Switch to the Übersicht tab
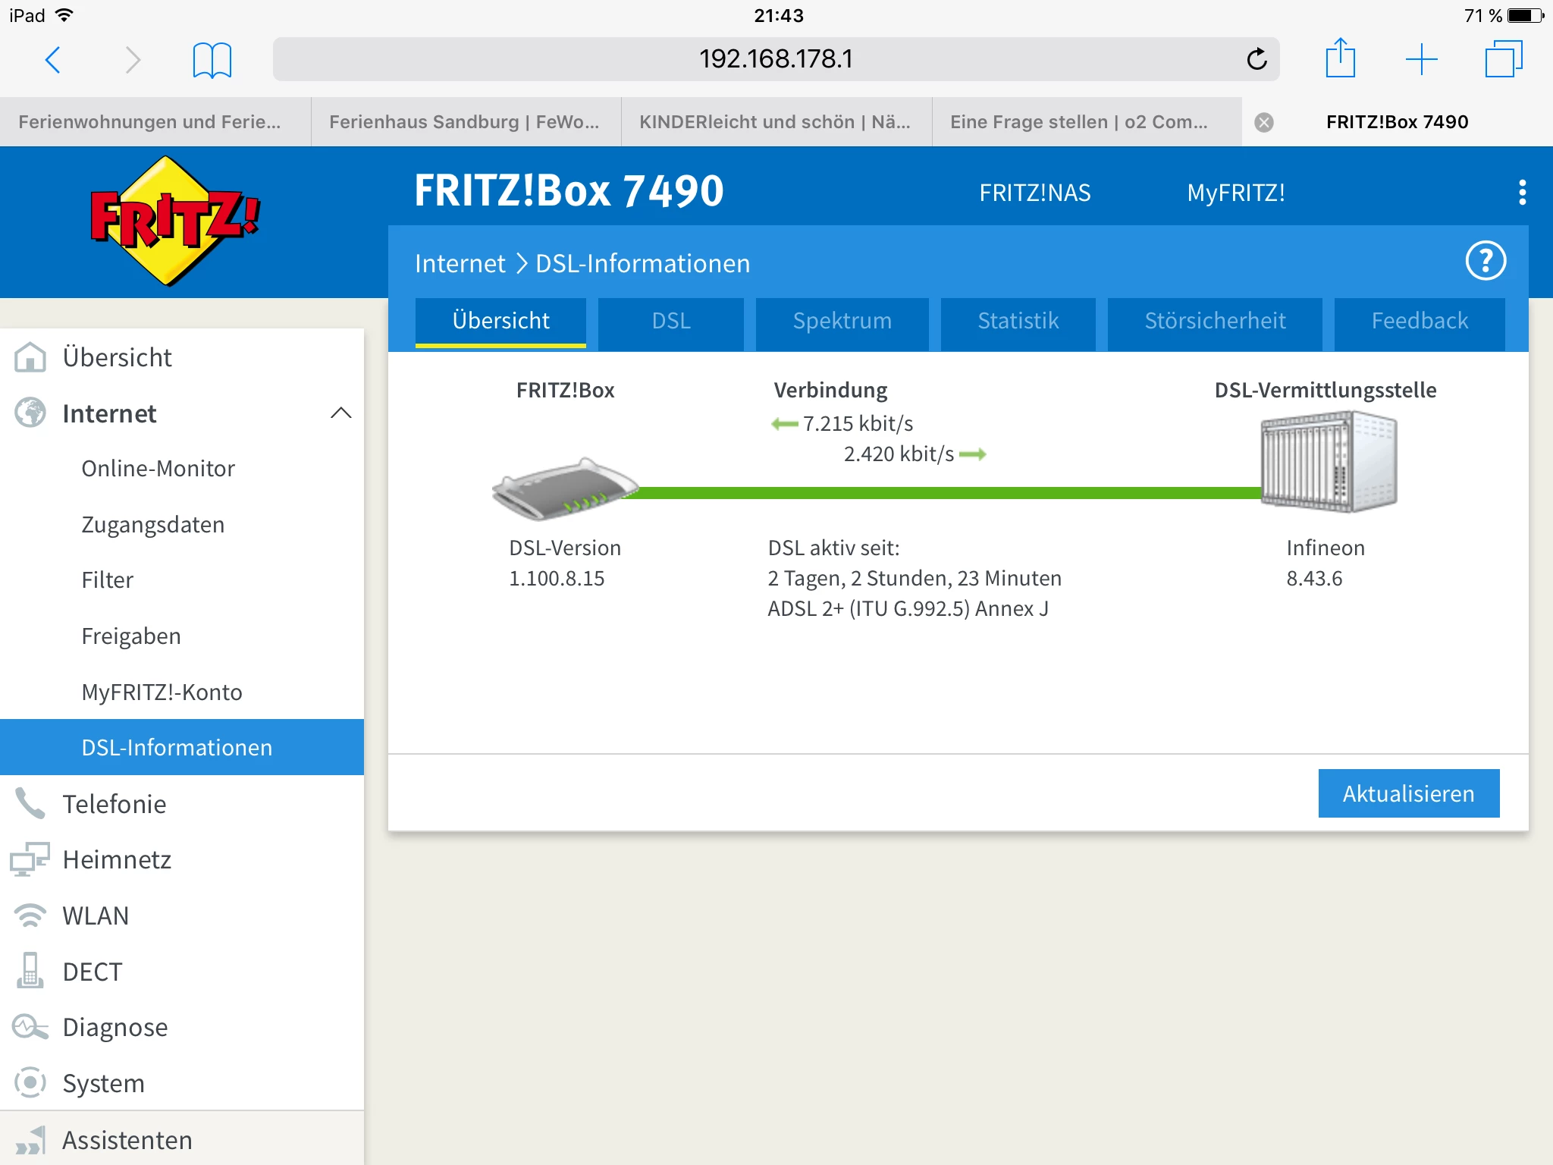Image resolution: width=1553 pixels, height=1165 pixels. (x=500, y=322)
